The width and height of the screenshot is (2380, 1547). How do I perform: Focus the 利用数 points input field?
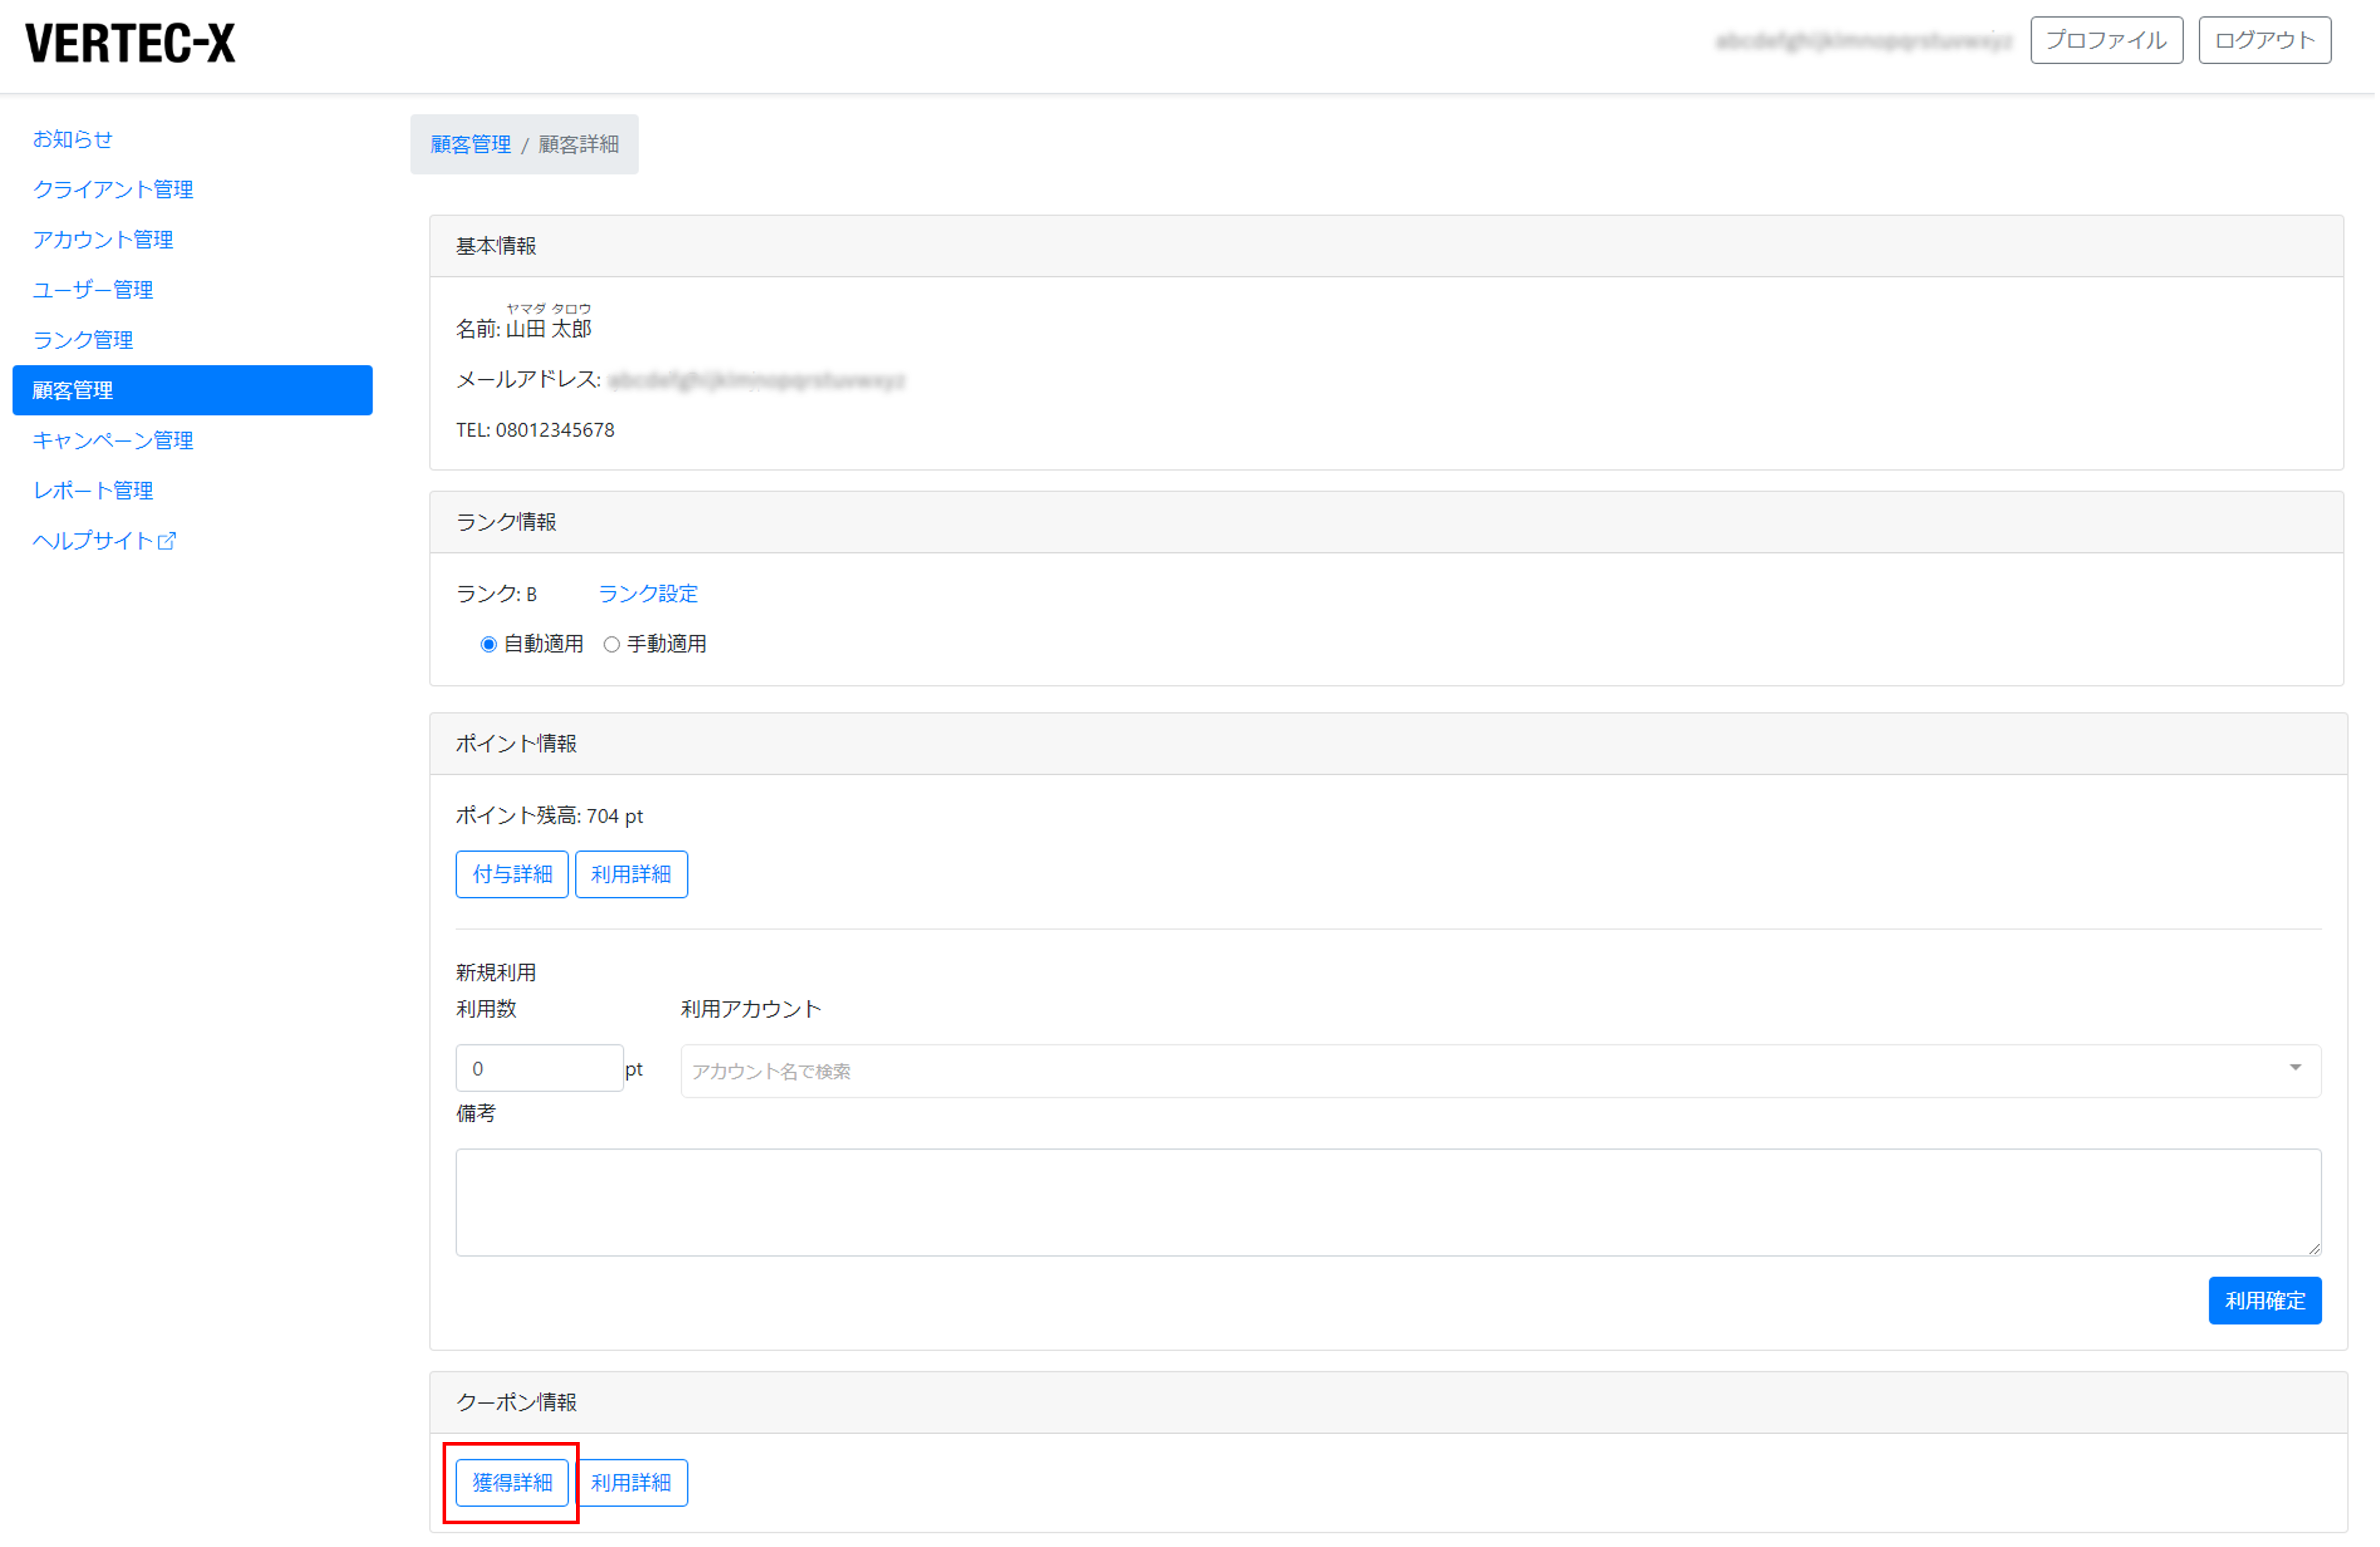(x=539, y=1068)
